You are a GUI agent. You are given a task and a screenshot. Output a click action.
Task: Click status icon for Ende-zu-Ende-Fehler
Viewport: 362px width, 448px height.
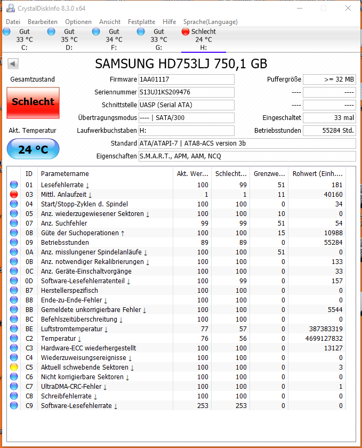(14, 300)
